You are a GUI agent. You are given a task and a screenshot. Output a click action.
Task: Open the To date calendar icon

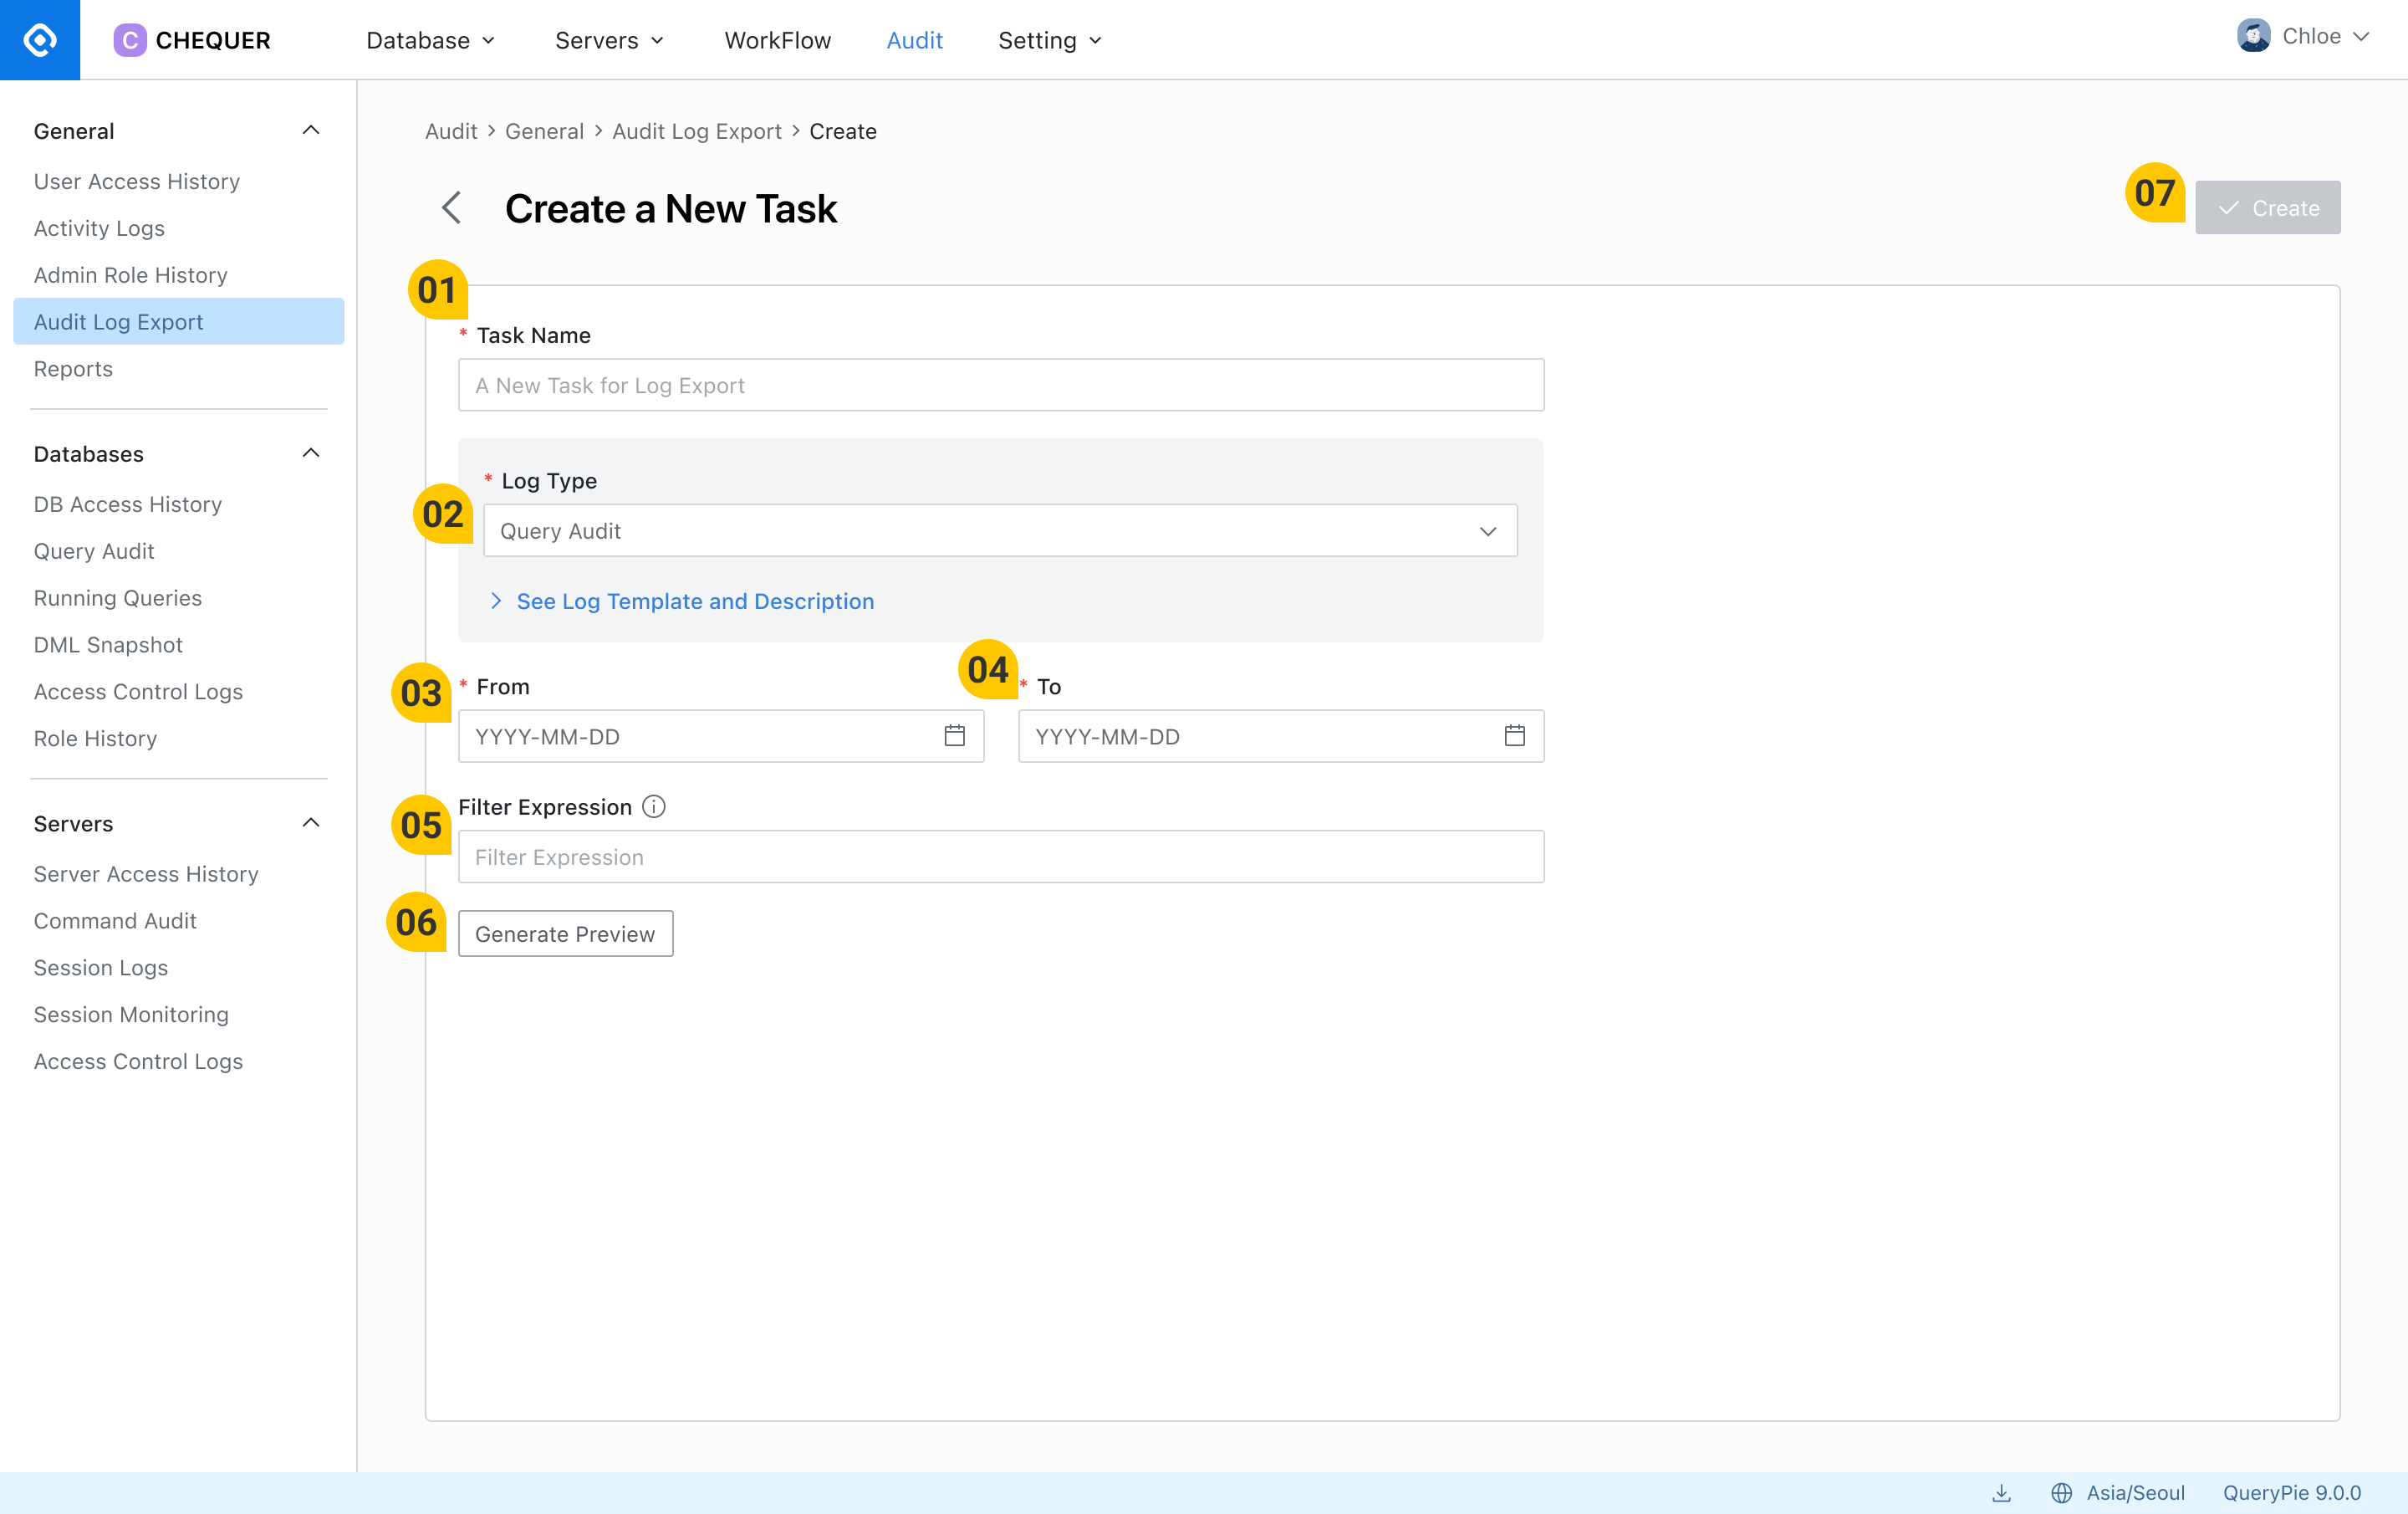[1515, 735]
